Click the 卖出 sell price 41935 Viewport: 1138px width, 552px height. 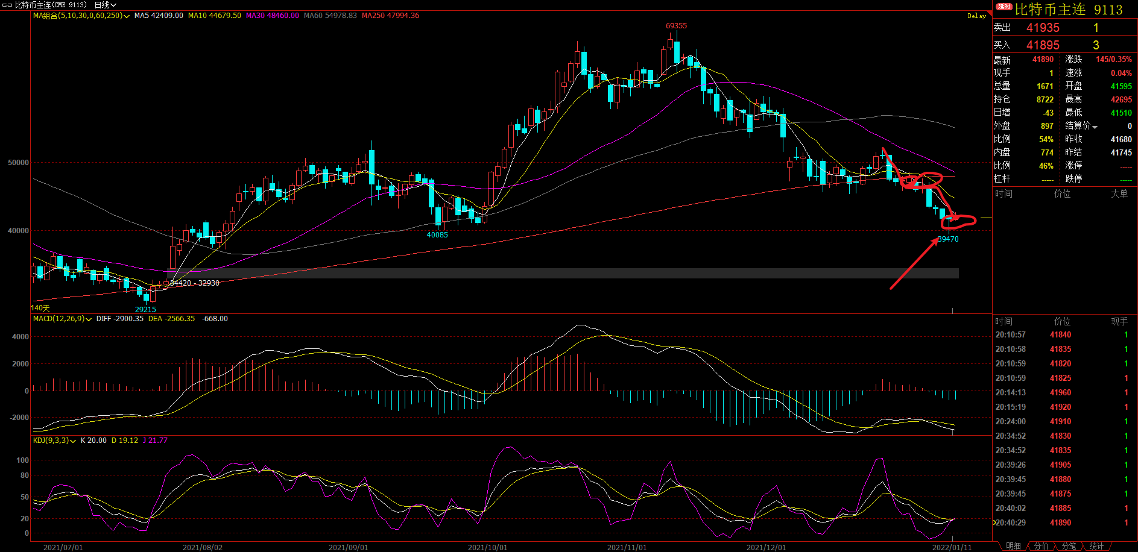[1043, 28]
